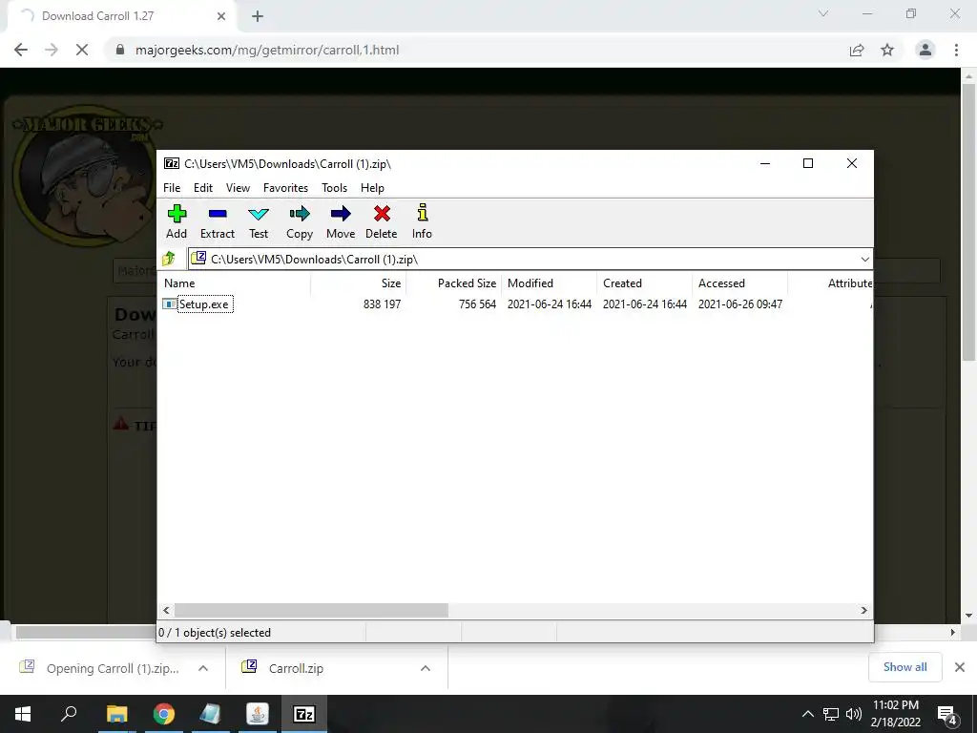This screenshot has width=977, height=733.
Task: Open the Info toolbar icon
Action: [x=422, y=221]
